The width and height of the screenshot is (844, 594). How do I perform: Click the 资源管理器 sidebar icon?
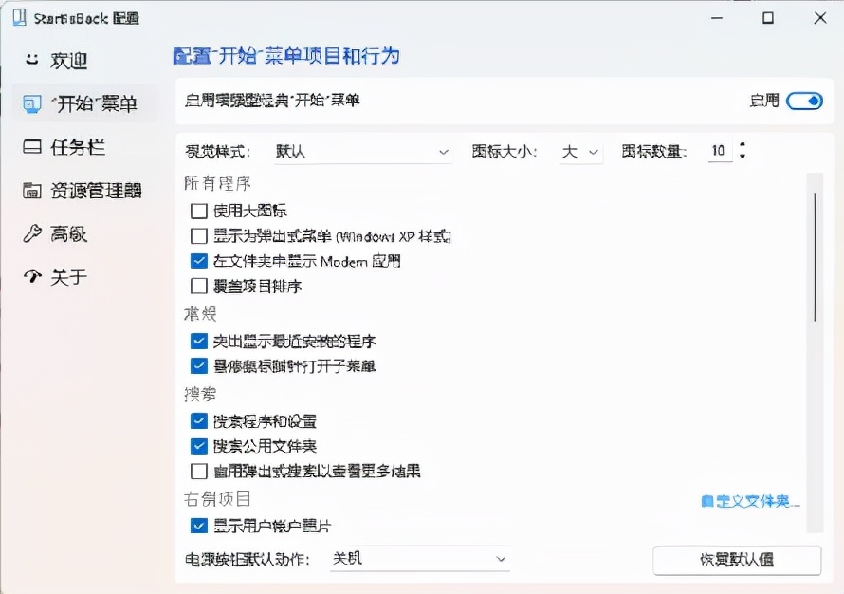31,190
